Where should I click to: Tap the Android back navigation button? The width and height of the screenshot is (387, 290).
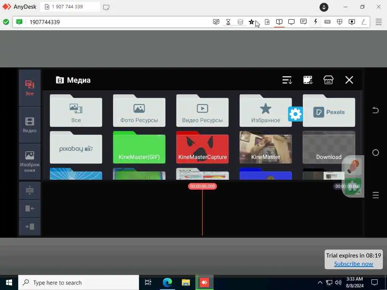[x=375, y=110]
